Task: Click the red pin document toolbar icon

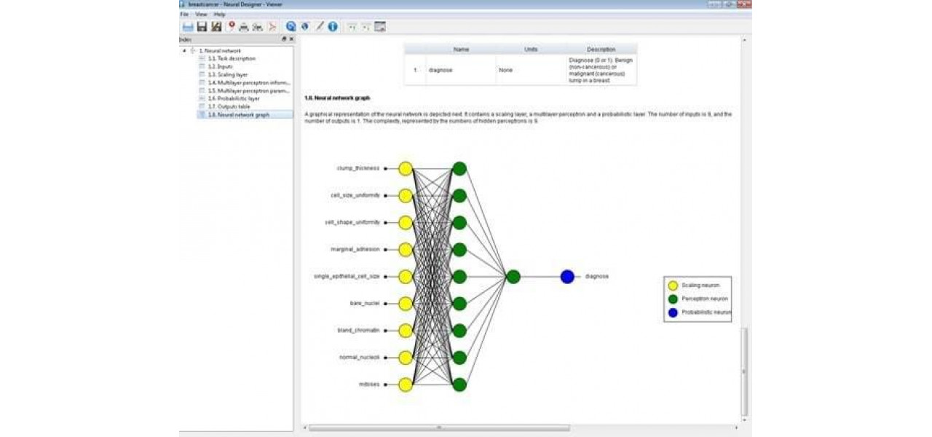Action: 231,26
